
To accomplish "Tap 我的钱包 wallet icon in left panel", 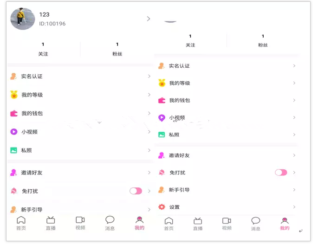I will click(14, 113).
